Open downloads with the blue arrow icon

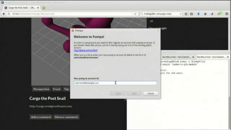[x=198, y=14]
